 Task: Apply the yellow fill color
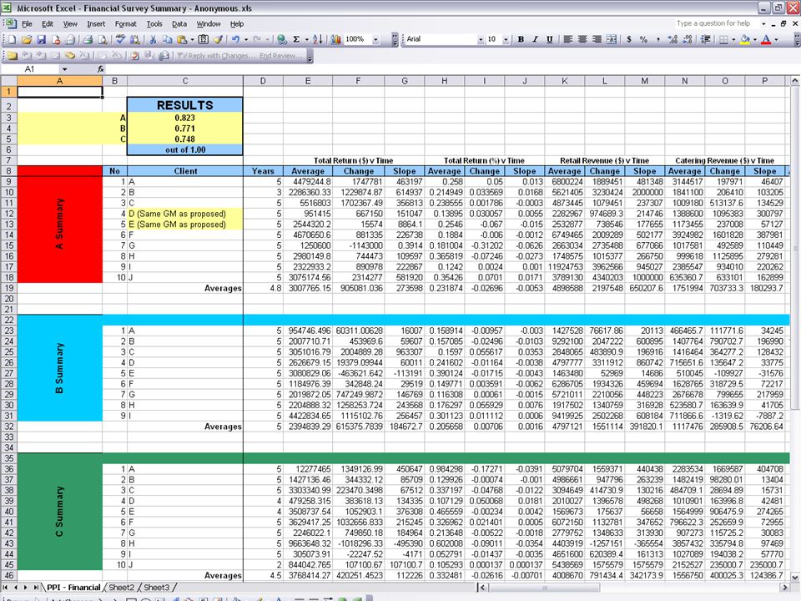coord(745,39)
